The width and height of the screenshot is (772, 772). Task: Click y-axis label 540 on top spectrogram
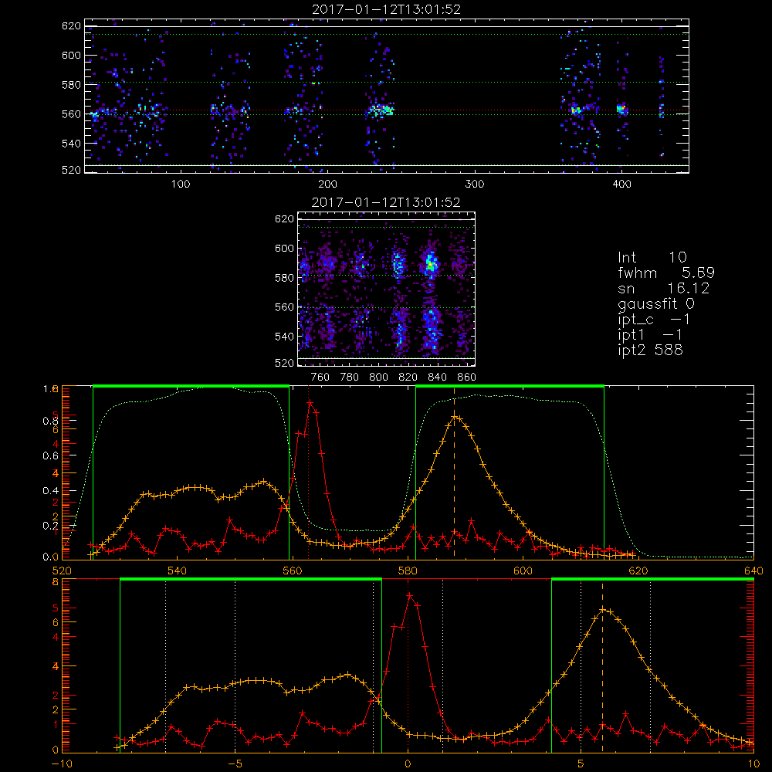click(71, 144)
